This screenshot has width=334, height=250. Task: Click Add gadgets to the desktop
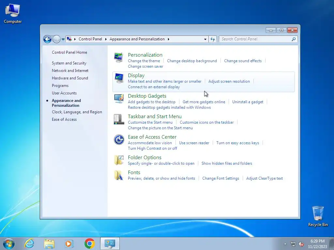(x=152, y=102)
